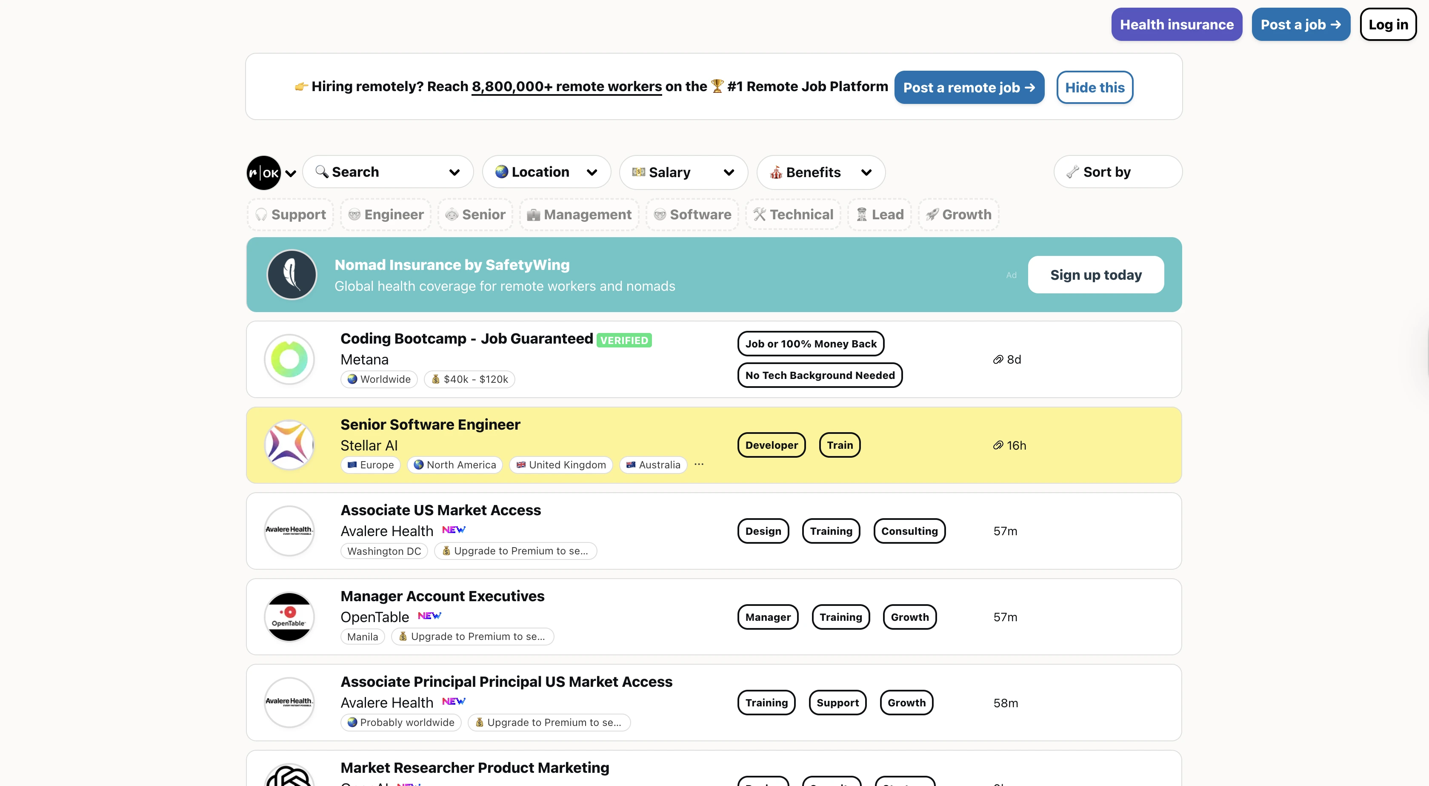Open the SafetyWing feather logo
Screen dimensions: 1429x786
(292, 274)
